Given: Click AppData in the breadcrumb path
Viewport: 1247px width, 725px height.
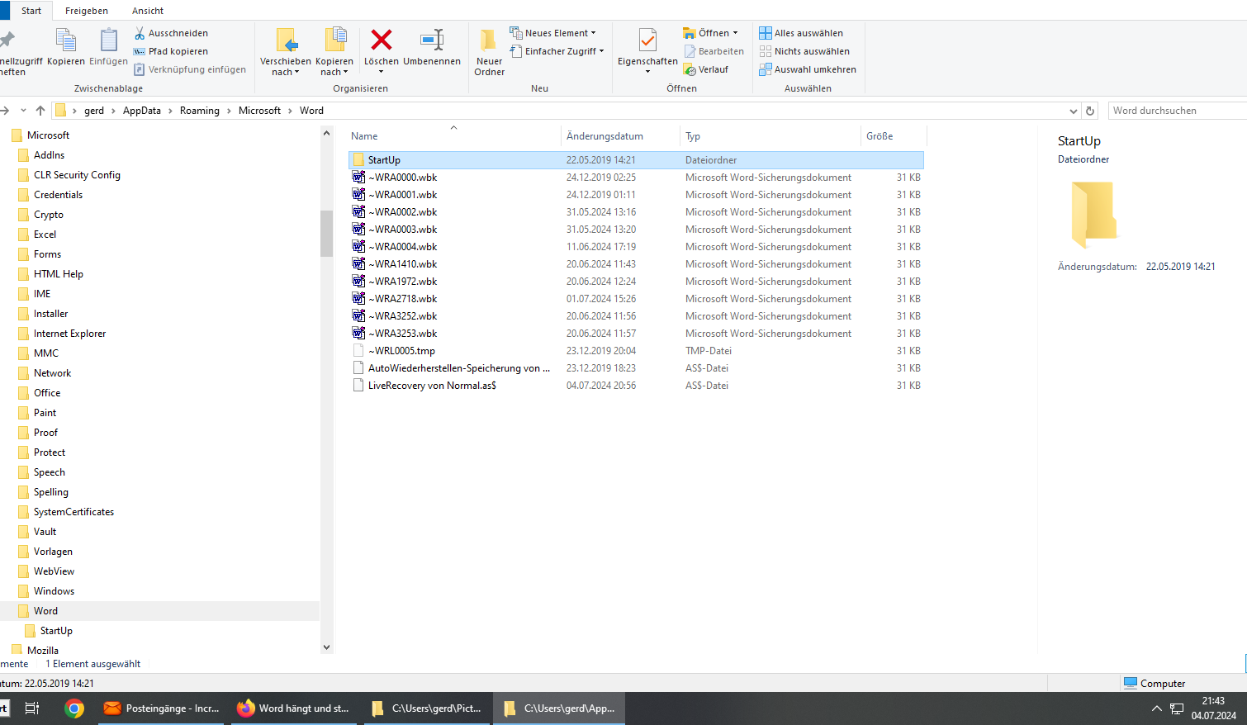Looking at the screenshot, I should coord(142,111).
